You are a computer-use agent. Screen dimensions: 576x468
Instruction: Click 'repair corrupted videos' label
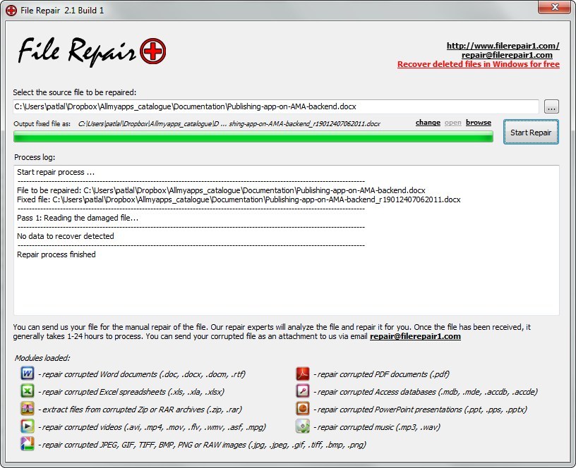tap(152, 427)
